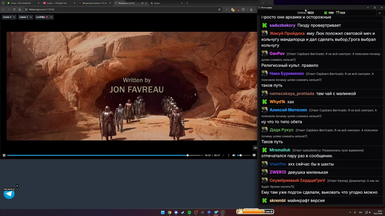Open a new browser tab
The width and height of the screenshot is (385, 216).
click(187, 3)
